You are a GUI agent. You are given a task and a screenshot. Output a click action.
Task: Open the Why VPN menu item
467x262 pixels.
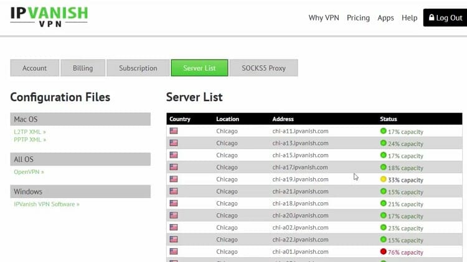[x=324, y=18]
